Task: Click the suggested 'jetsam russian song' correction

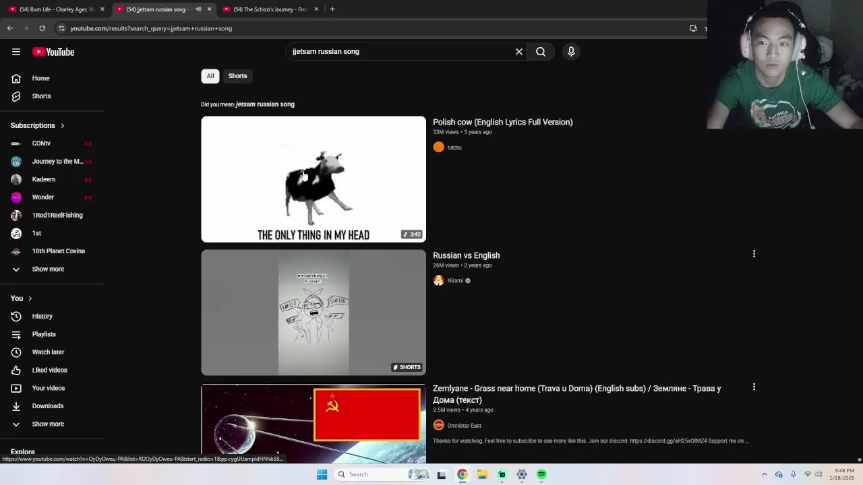Action: coord(265,104)
